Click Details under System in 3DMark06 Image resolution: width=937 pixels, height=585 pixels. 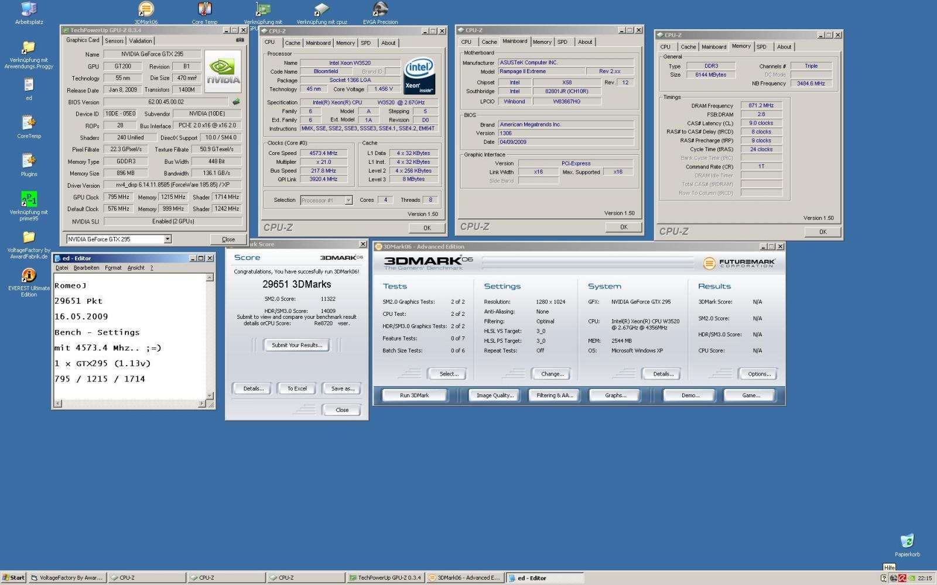663,374
